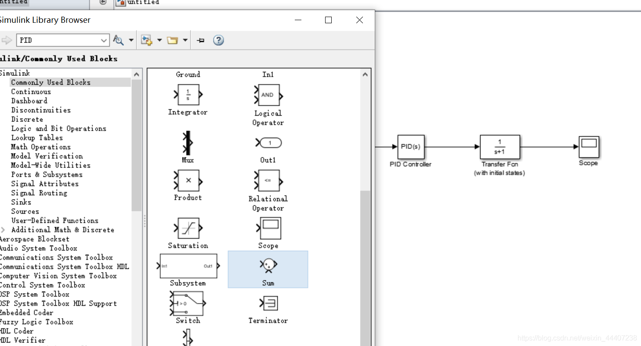Select Logic and Bit Operations library
The width and height of the screenshot is (641, 346).
coord(59,128)
